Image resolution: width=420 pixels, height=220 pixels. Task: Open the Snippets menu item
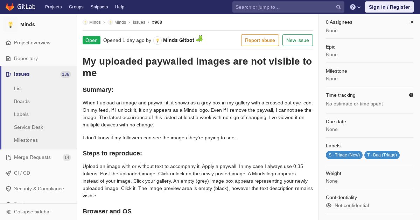[x=99, y=7]
